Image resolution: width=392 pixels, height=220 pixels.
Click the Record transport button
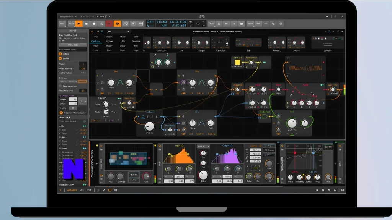click(94, 24)
